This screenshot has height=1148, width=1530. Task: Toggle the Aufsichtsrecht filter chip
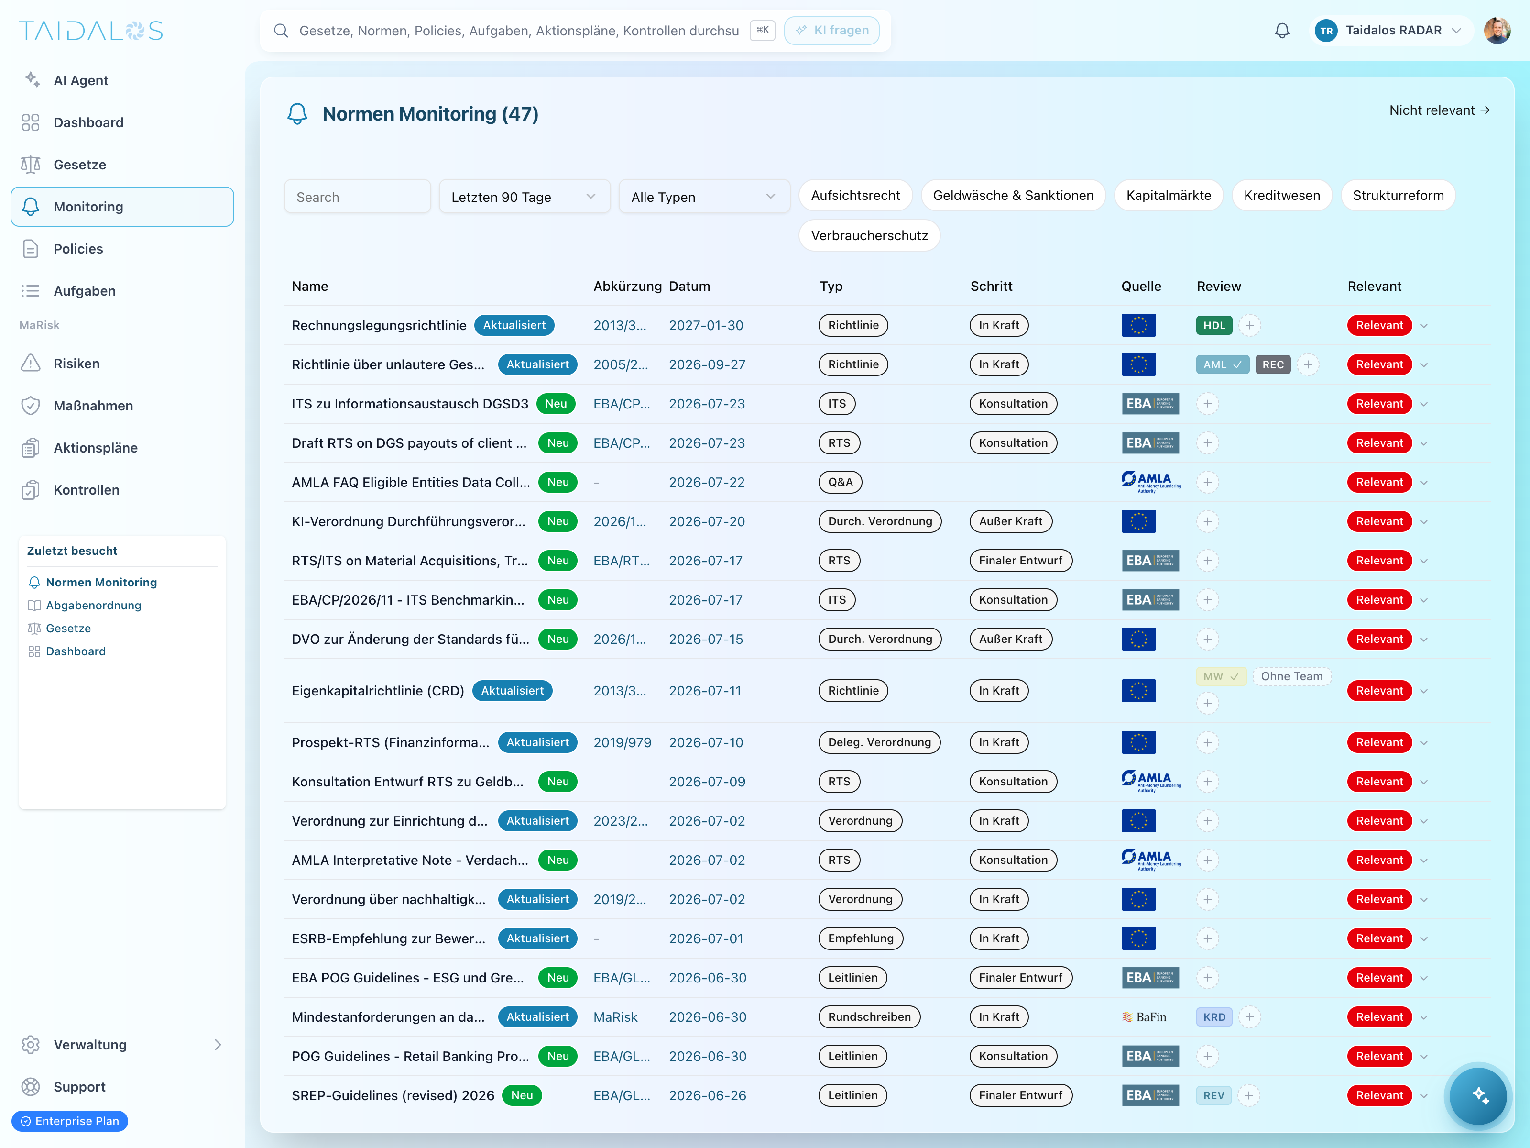click(x=855, y=196)
